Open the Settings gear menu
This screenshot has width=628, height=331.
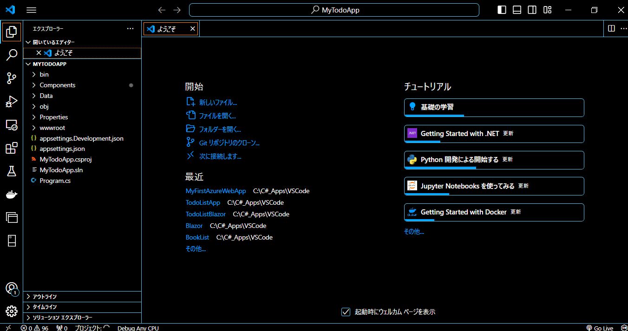[x=12, y=311]
